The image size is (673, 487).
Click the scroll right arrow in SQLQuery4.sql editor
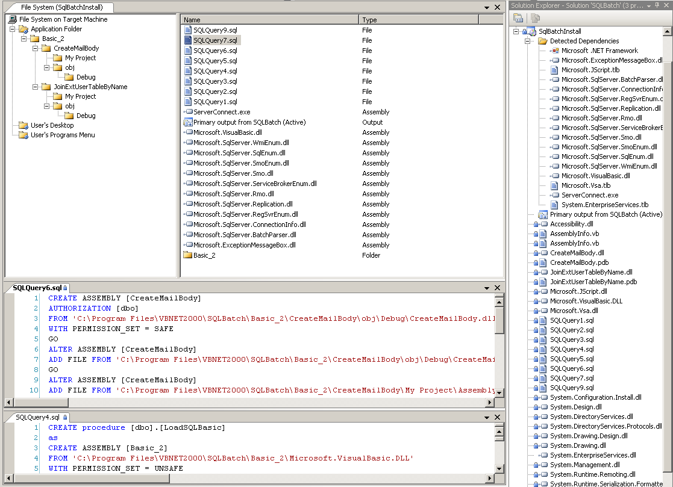[x=490, y=479]
